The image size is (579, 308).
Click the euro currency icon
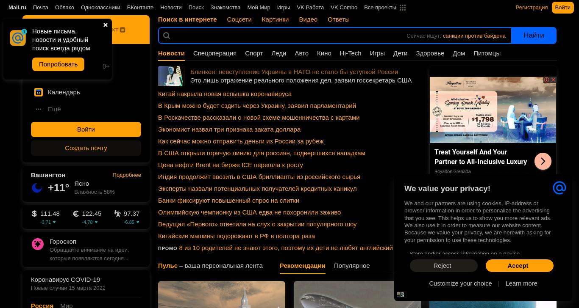(x=76, y=214)
